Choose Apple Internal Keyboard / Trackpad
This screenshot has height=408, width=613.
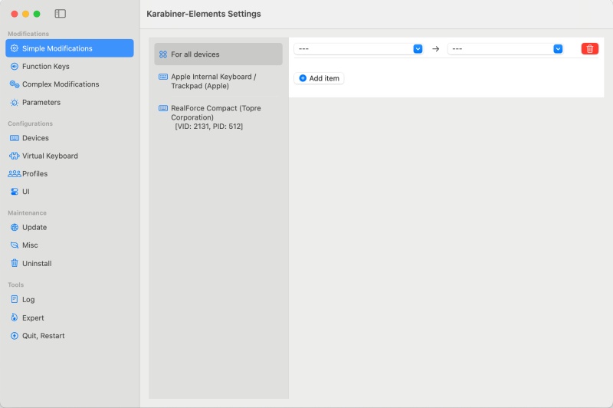tap(214, 81)
